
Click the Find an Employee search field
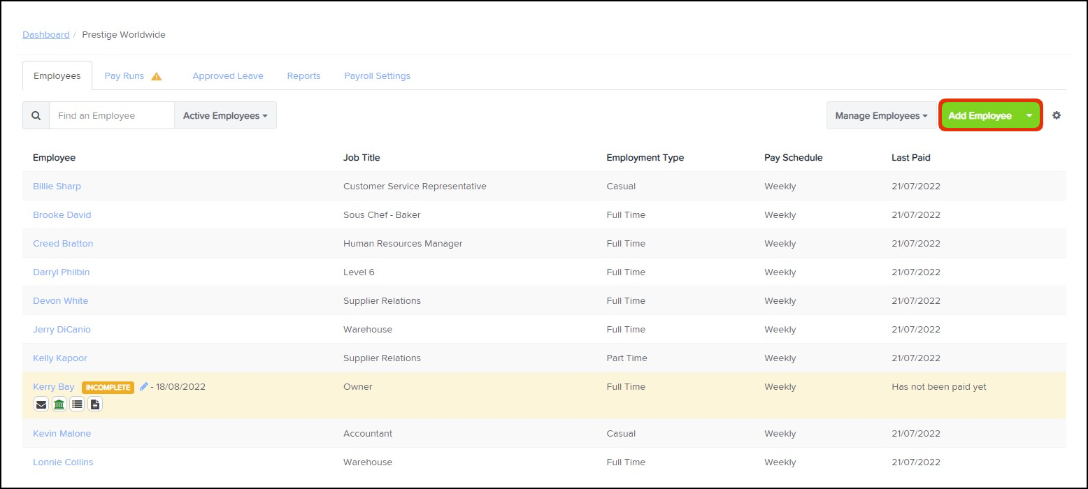pyautogui.click(x=111, y=116)
